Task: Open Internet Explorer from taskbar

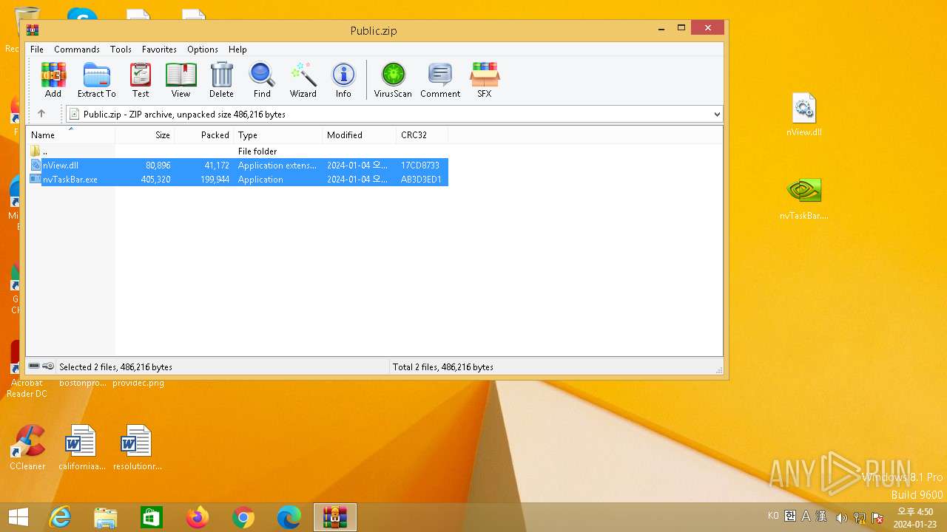Action: point(60,517)
